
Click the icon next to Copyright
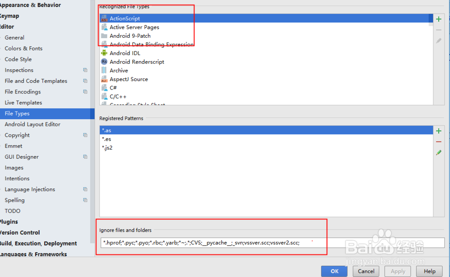[x=85, y=135]
